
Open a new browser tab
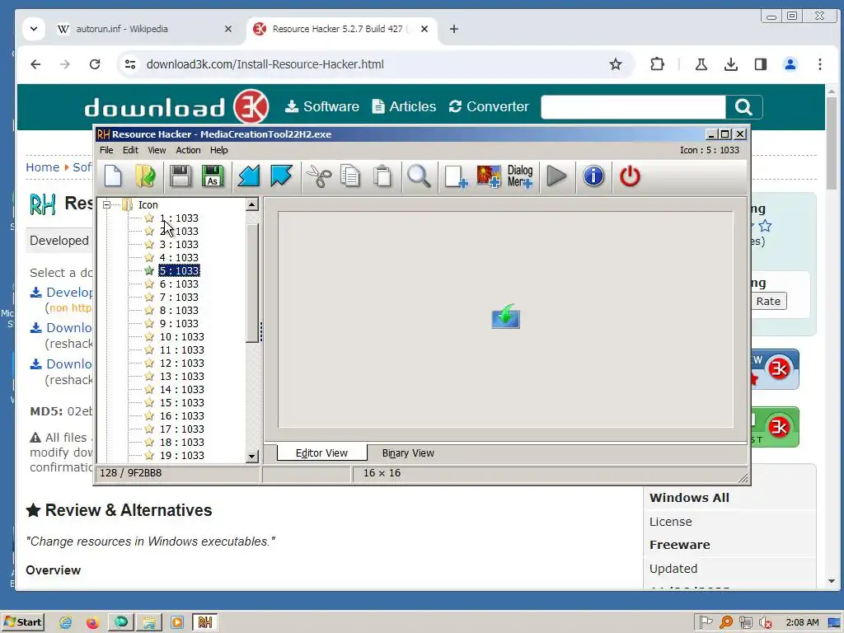[454, 29]
